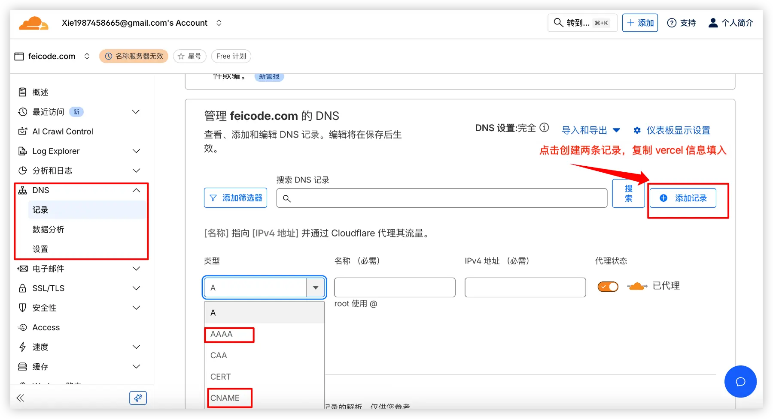Click the SSL/TLS lock icon
The height and width of the screenshot is (419, 773).
coord(23,288)
